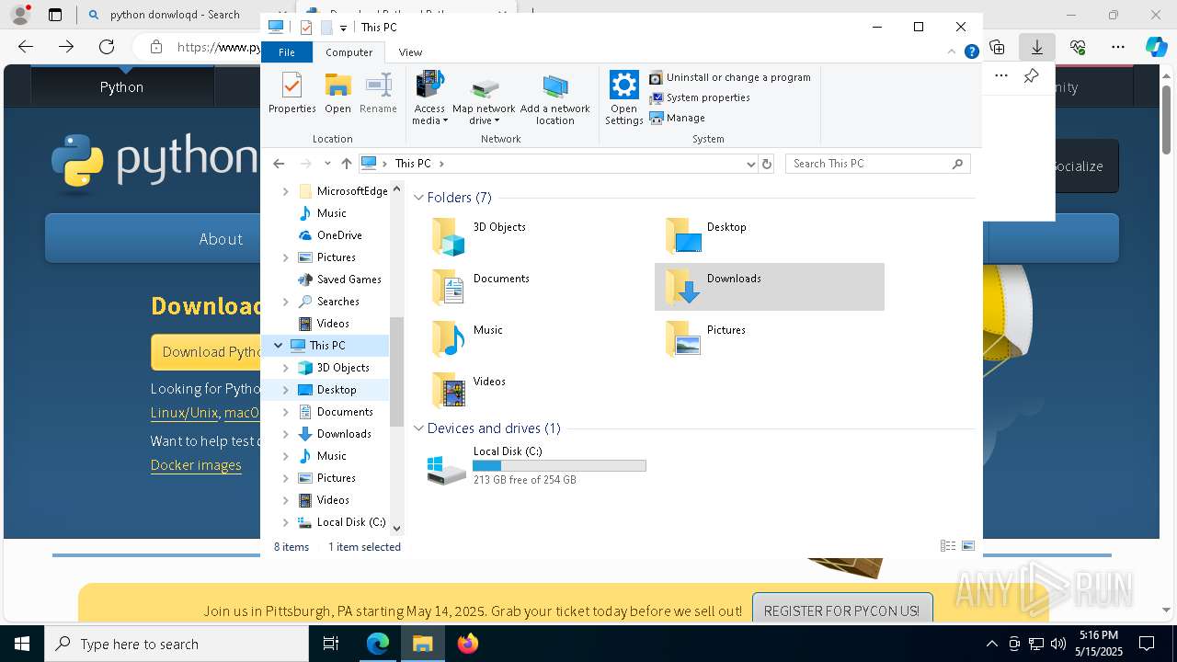Click the Explorer help question mark icon
The height and width of the screenshot is (662, 1177).
click(x=971, y=52)
